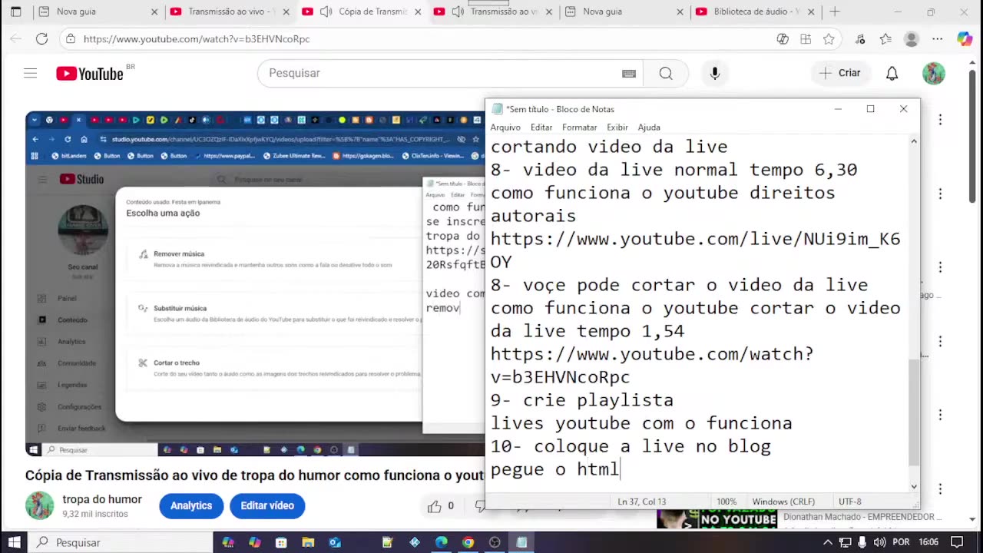Open Notepad Ajuda menu
This screenshot has width=983, height=553.
(x=649, y=127)
